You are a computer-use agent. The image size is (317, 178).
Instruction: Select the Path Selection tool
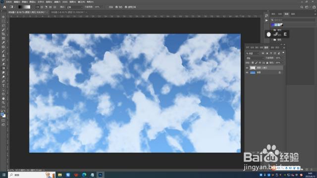[3, 90]
